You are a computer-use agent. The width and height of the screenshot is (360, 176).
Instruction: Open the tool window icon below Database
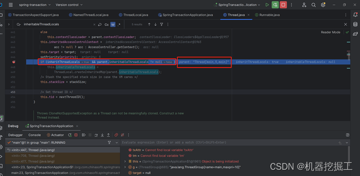point(355,34)
